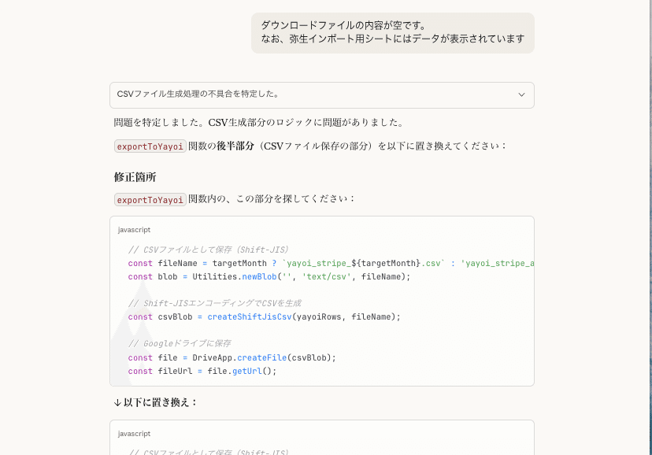Click the exportToYayoi code tag under 修正箇所
Viewport: 652px width, 455px height.
point(150,199)
